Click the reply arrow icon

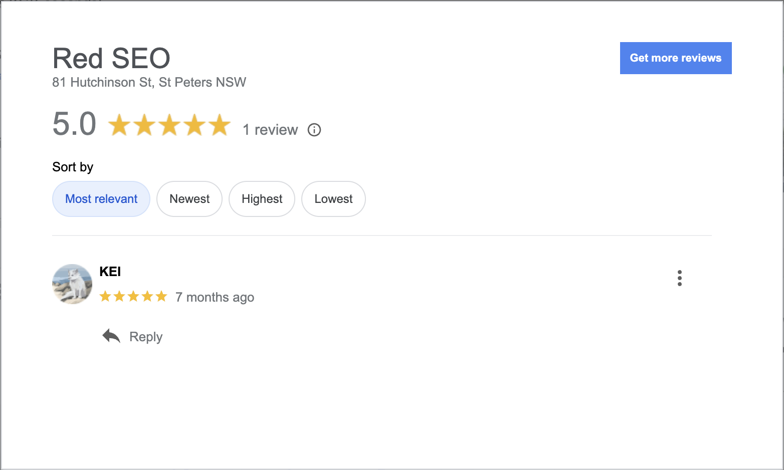[111, 336]
